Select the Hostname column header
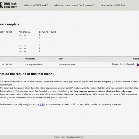 (x=30, y=59)
